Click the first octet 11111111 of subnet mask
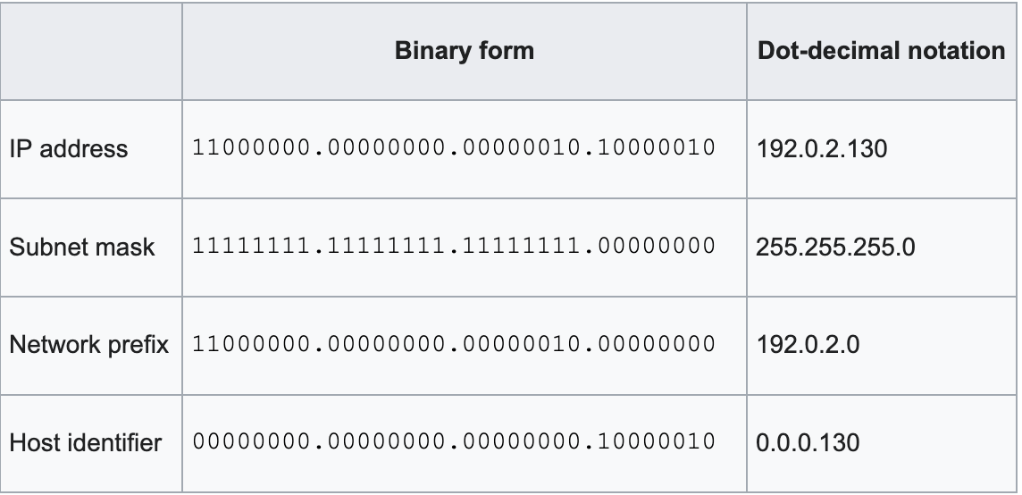 (252, 246)
